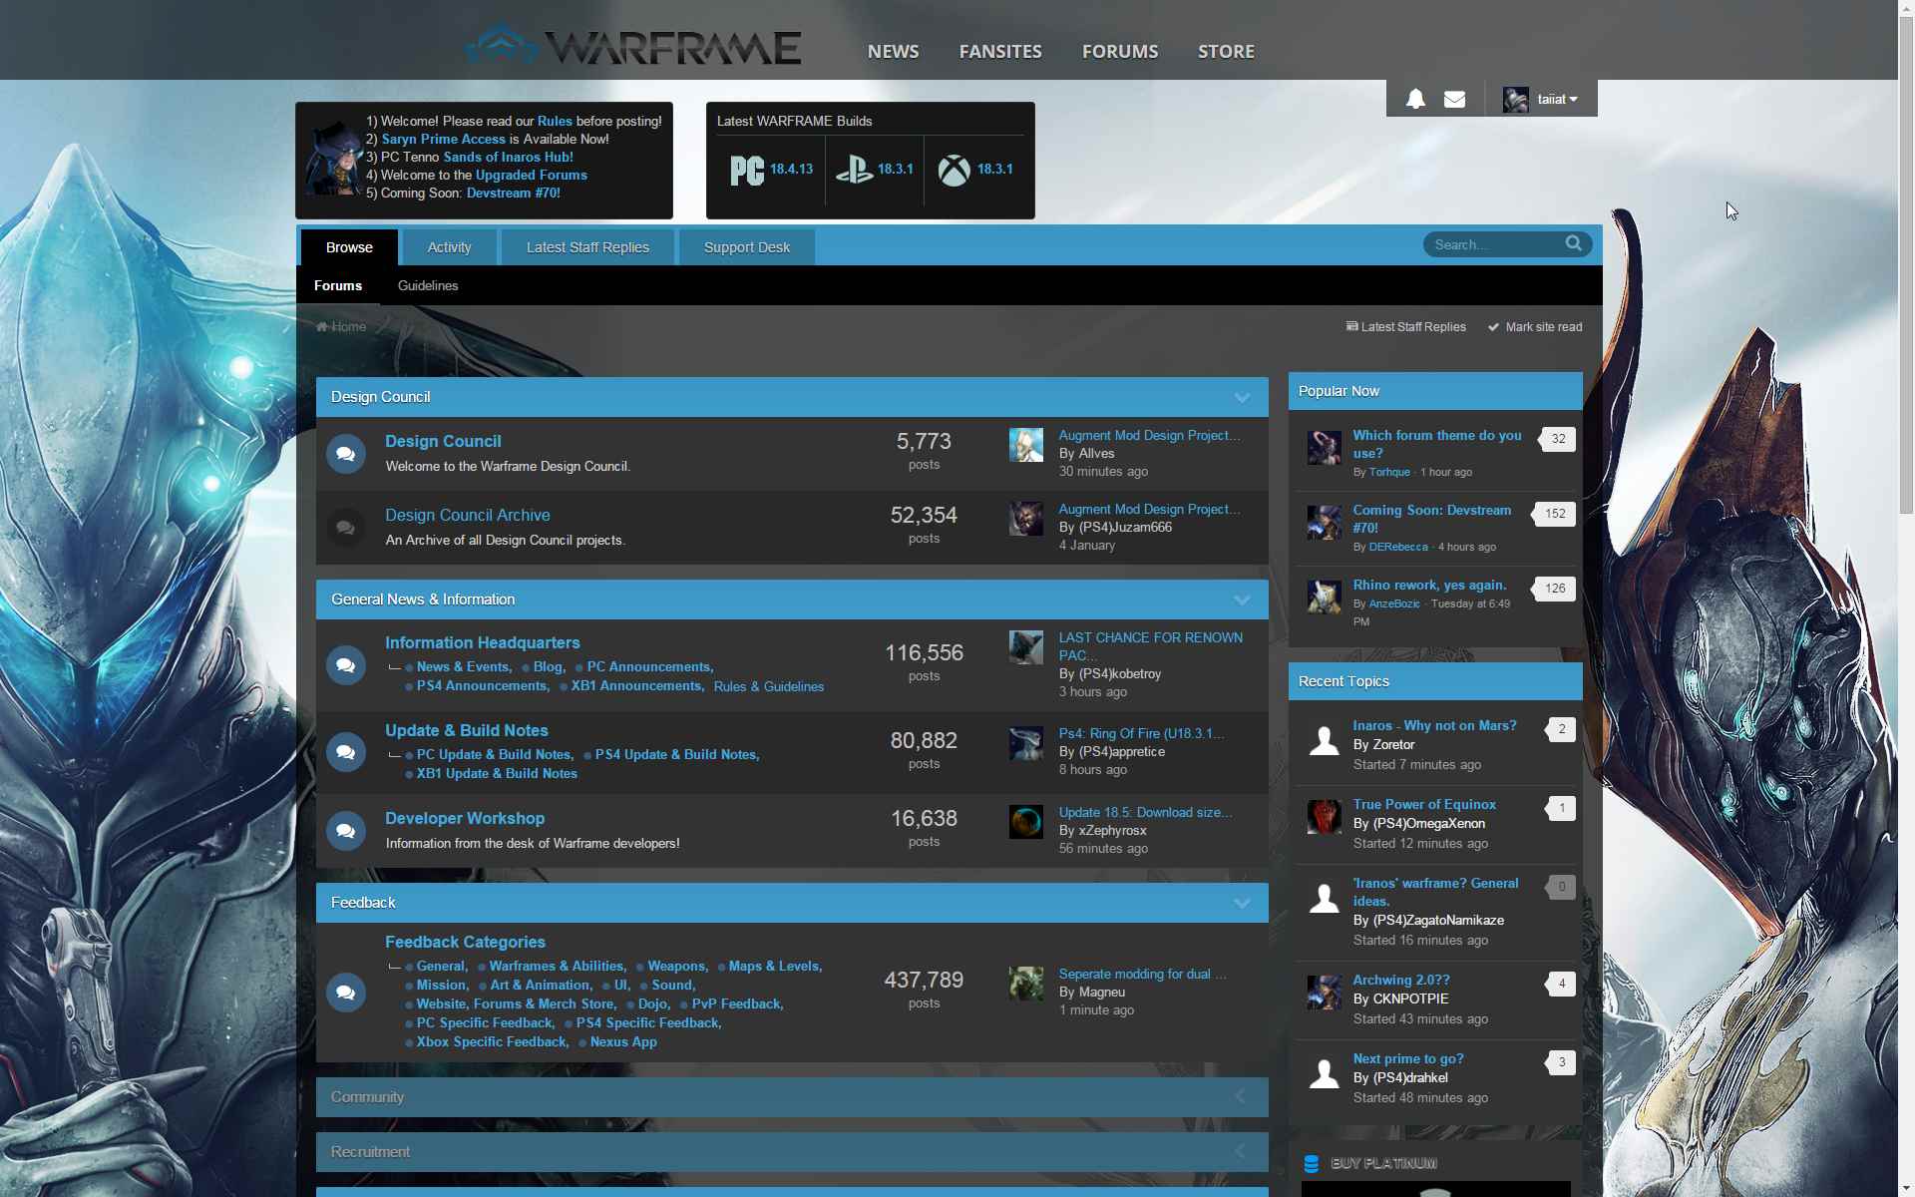Click the search magnifier icon
This screenshot has width=1915, height=1197.
1574,243
